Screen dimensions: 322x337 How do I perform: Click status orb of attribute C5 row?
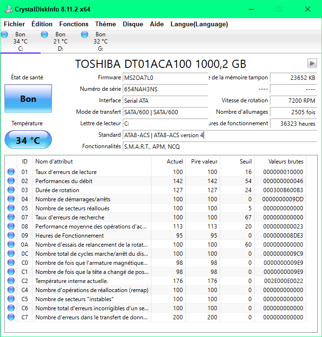click(11, 299)
